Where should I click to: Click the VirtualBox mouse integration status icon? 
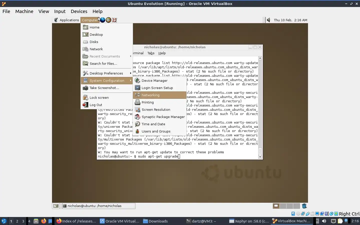(x=331, y=214)
